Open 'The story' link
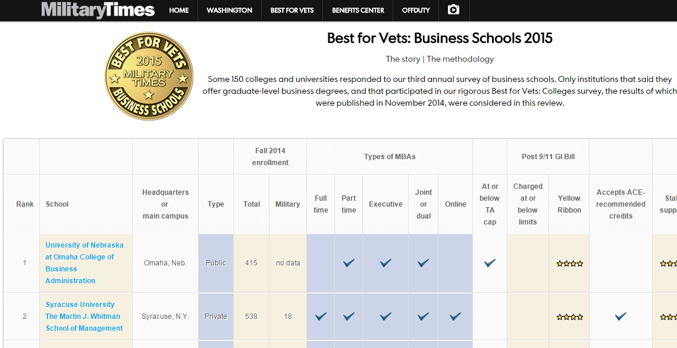Image resolution: width=677 pixels, height=348 pixels. coord(405,59)
